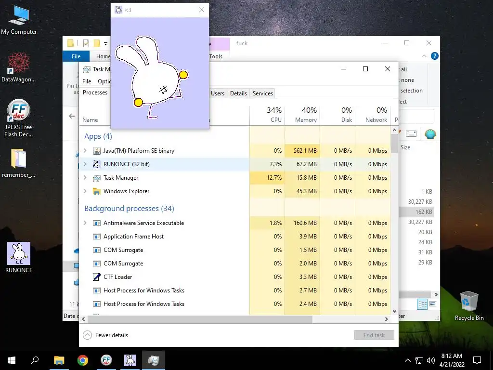This screenshot has width=493, height=370.
Task: Switch to the Services tab
Action: tap(263, 93)
